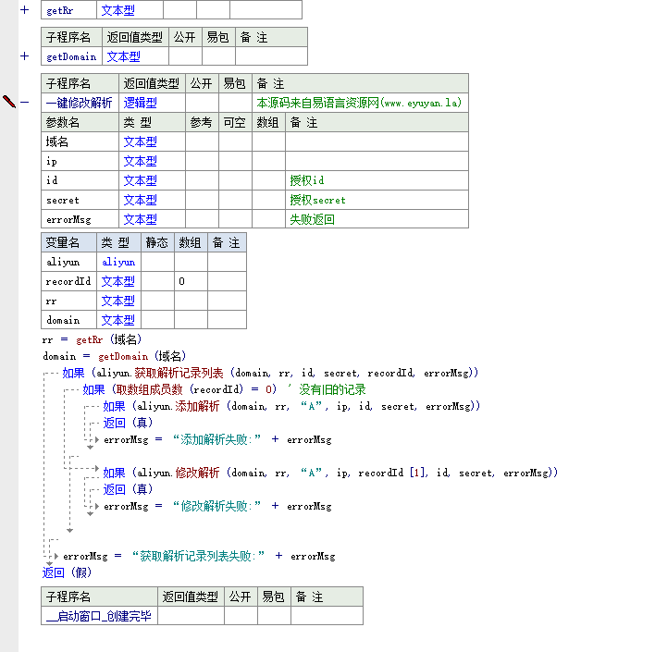Click the rr = getRr code line

point(92,339)
